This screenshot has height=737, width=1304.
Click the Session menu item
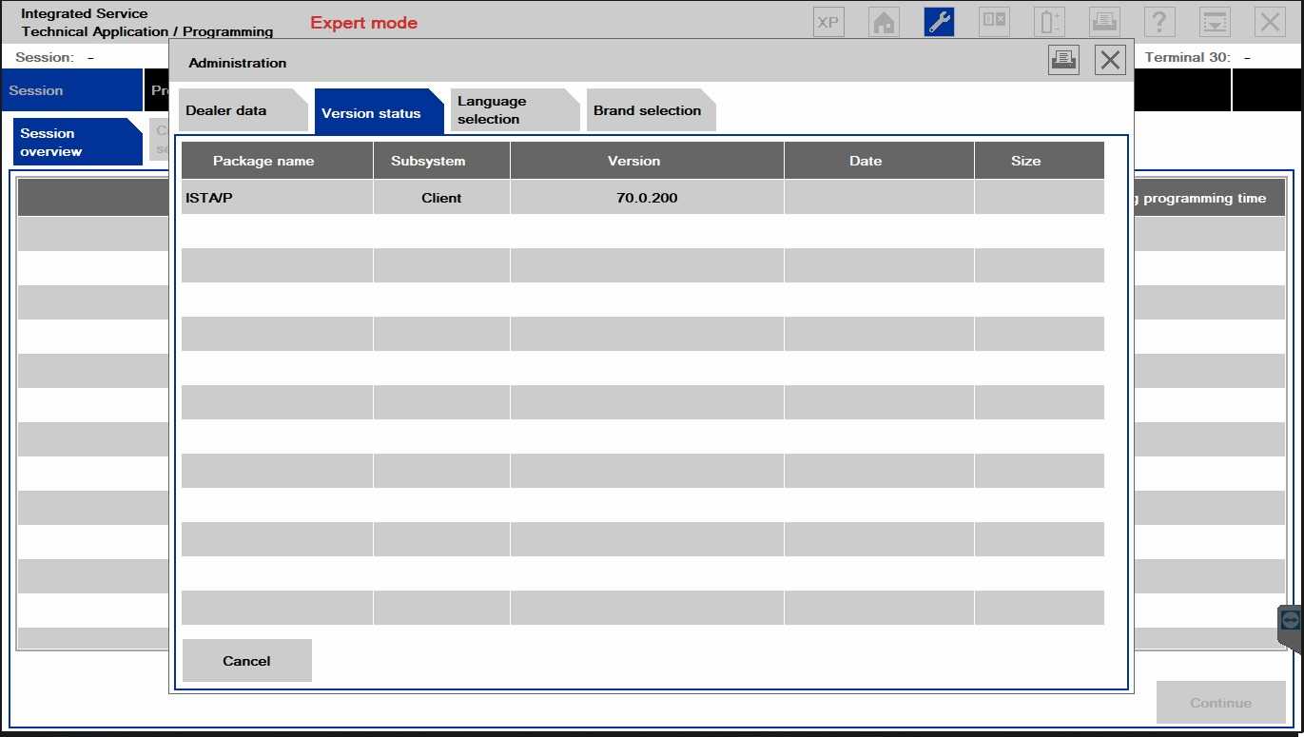pos(35,89)
